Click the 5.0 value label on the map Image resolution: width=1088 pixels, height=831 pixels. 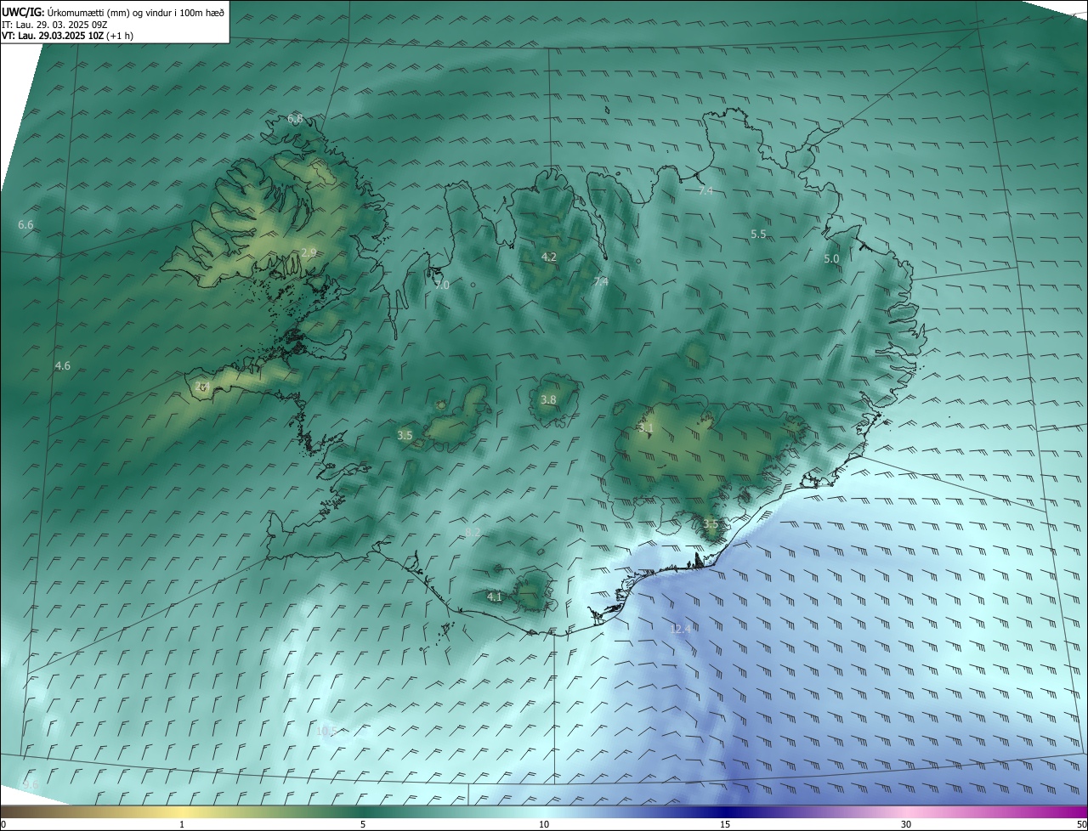tap(831, 258)
